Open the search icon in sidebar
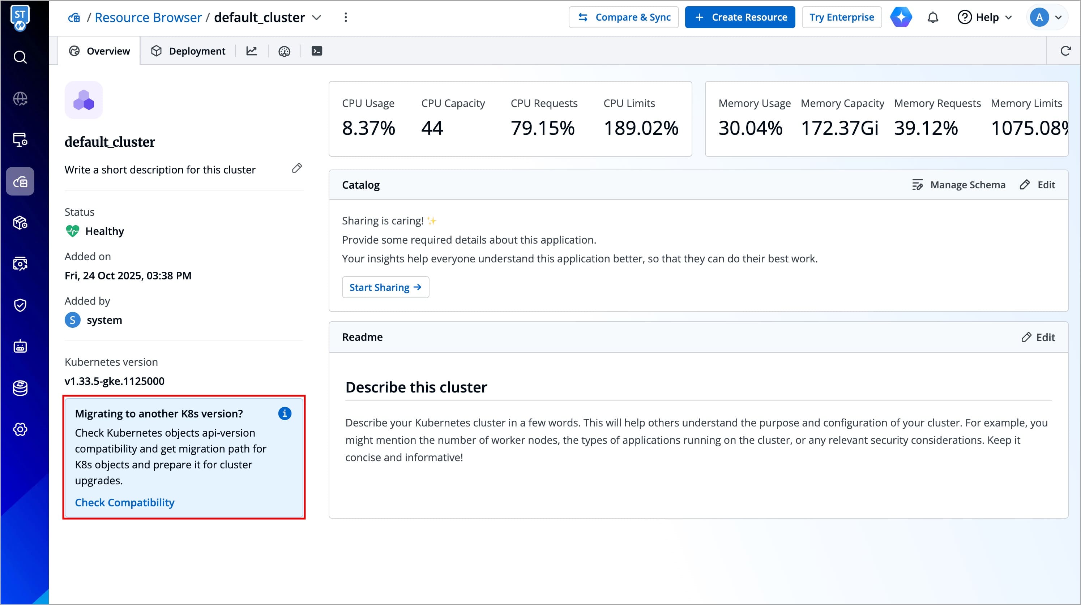The height and width of the screenshot is (605, 1081). pos(20,57)
